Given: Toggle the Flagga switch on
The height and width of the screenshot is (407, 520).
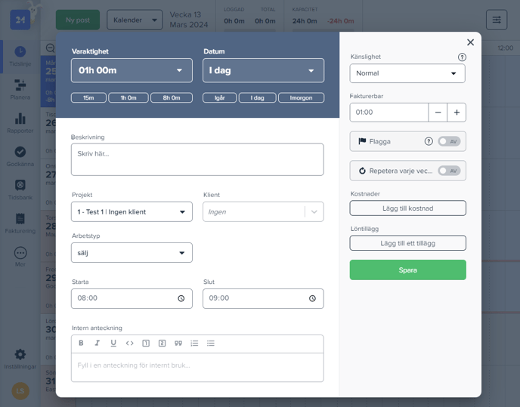Looking at the screenshot, I should [x=449, y=141].
